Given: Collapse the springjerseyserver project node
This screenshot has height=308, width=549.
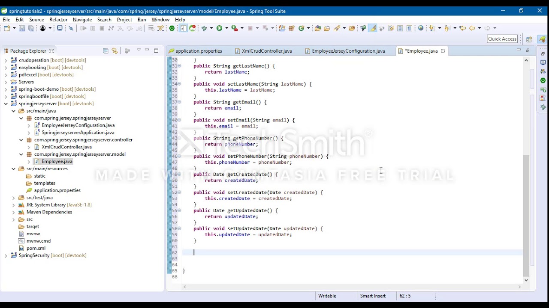Looking at the screenshot, I should tap(6, 104).
